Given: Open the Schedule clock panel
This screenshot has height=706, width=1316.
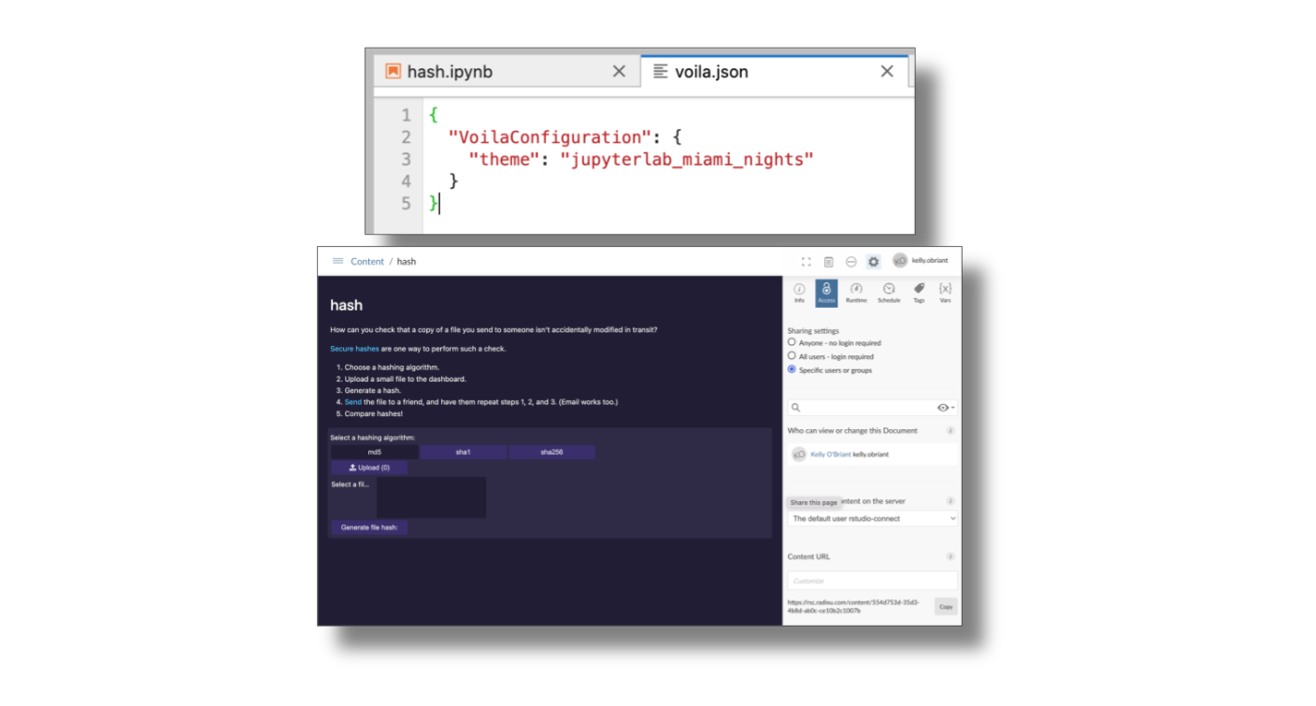Looking at the screenshot, I should [x=889, y=293].
